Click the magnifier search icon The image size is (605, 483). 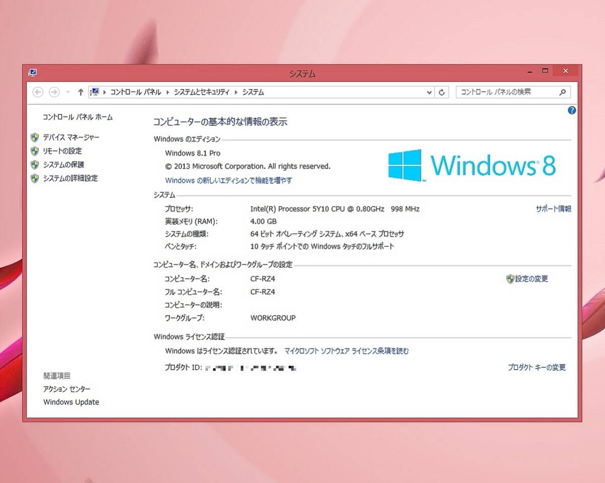point(563,92)
